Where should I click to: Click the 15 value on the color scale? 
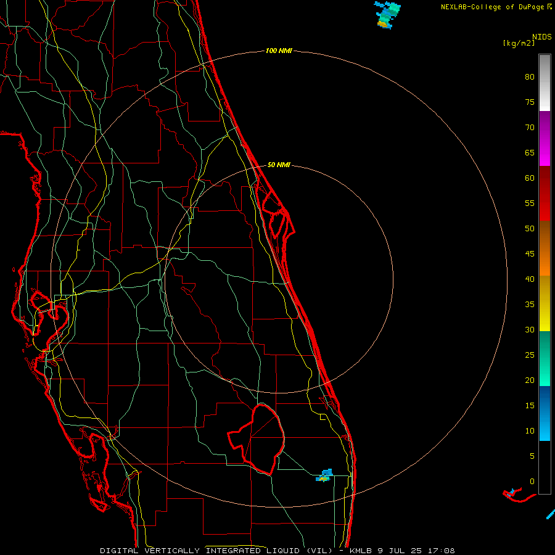(530, 406)
